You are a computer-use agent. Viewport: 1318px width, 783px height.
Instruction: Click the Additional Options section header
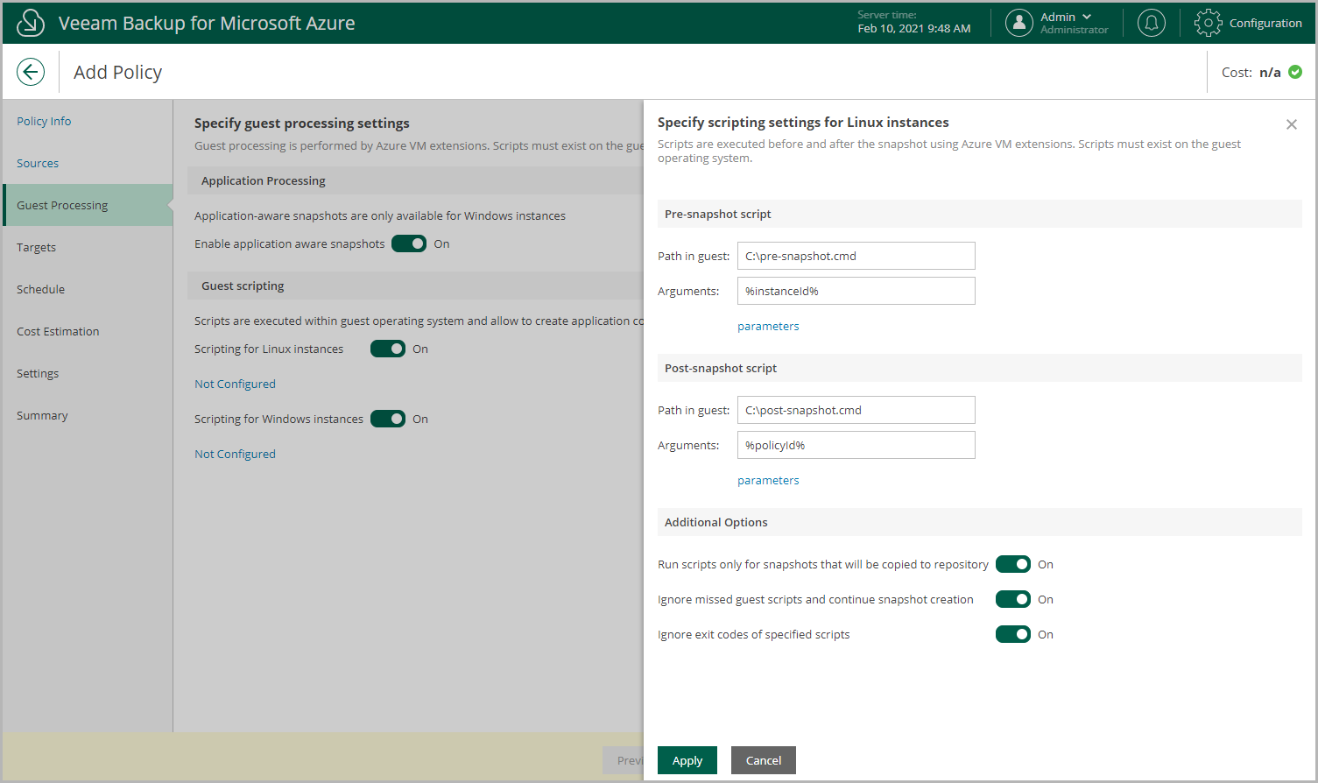pyautogui.click(x=980, y=522)
